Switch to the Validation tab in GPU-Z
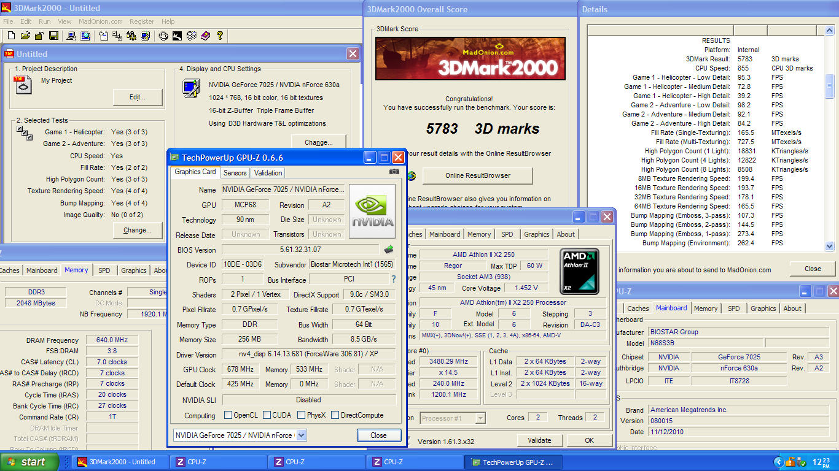 tap(268, 173)
